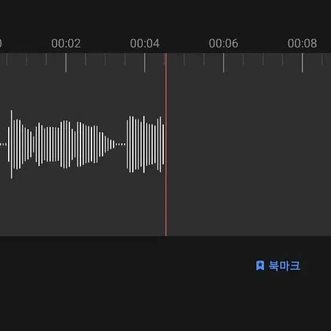
Task: Select the tallest waveform peak near the start
Action: 12,145
